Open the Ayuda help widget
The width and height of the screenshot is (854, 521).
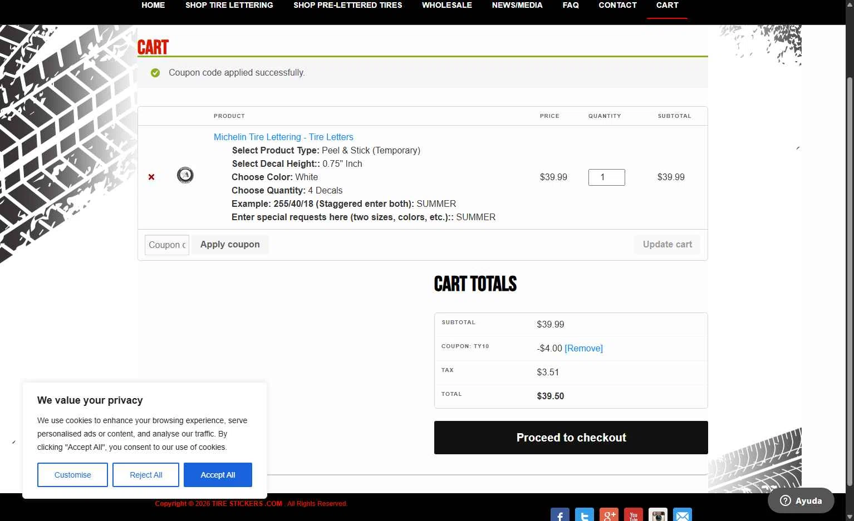pos(801,500)
